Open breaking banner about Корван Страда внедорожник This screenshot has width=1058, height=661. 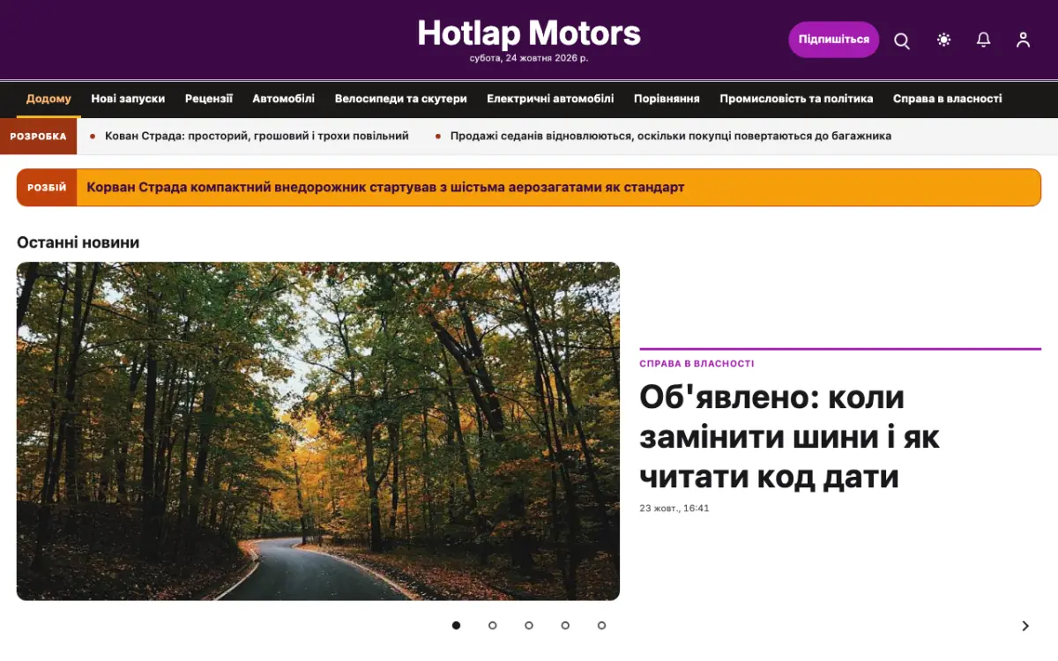(385, 188)
